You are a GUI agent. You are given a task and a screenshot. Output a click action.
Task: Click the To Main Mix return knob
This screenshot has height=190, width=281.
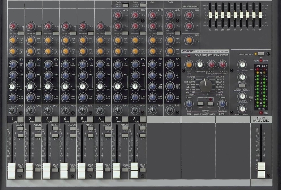(200, 64)
